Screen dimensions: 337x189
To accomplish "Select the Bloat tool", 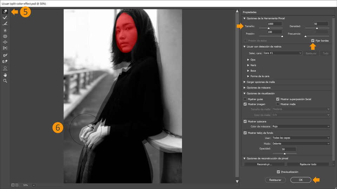I will coord(5,42).
